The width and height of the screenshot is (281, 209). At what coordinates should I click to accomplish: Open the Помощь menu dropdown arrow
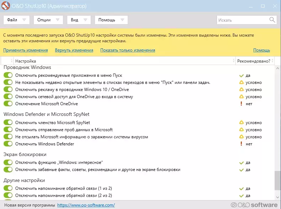[122, 20]
